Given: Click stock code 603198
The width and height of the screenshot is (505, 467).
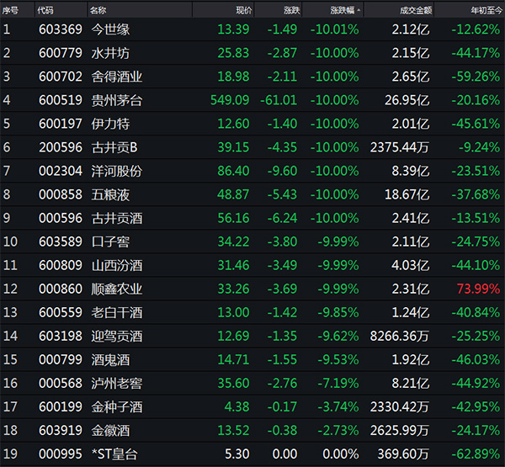Looking at the screenshot, I should coord(61,336).
